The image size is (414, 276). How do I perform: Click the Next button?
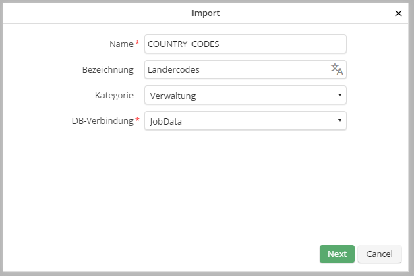point(336,254)
